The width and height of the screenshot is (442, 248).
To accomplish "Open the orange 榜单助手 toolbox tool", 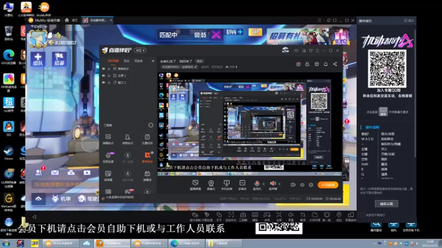I will 147,157.
